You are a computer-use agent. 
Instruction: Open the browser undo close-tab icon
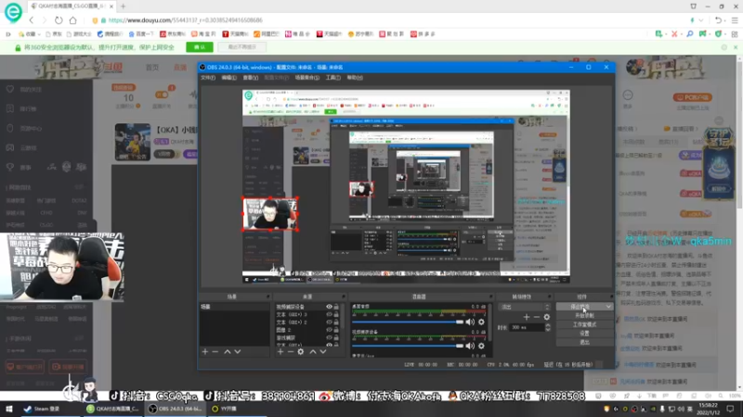click(718, 20)
